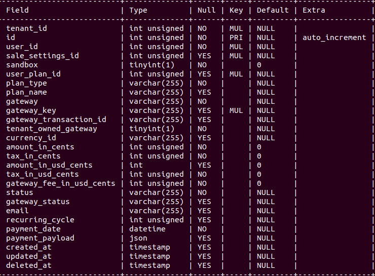Select the gateway_transaction_id field name
This screenshot has width=375, height=276.
(56, 120)
